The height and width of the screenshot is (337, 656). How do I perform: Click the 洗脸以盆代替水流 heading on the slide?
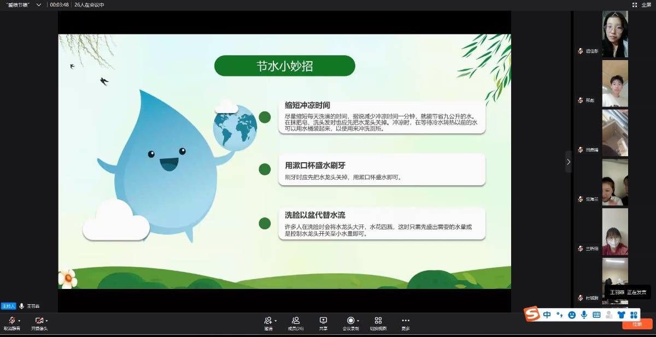(x=315, y=215)
